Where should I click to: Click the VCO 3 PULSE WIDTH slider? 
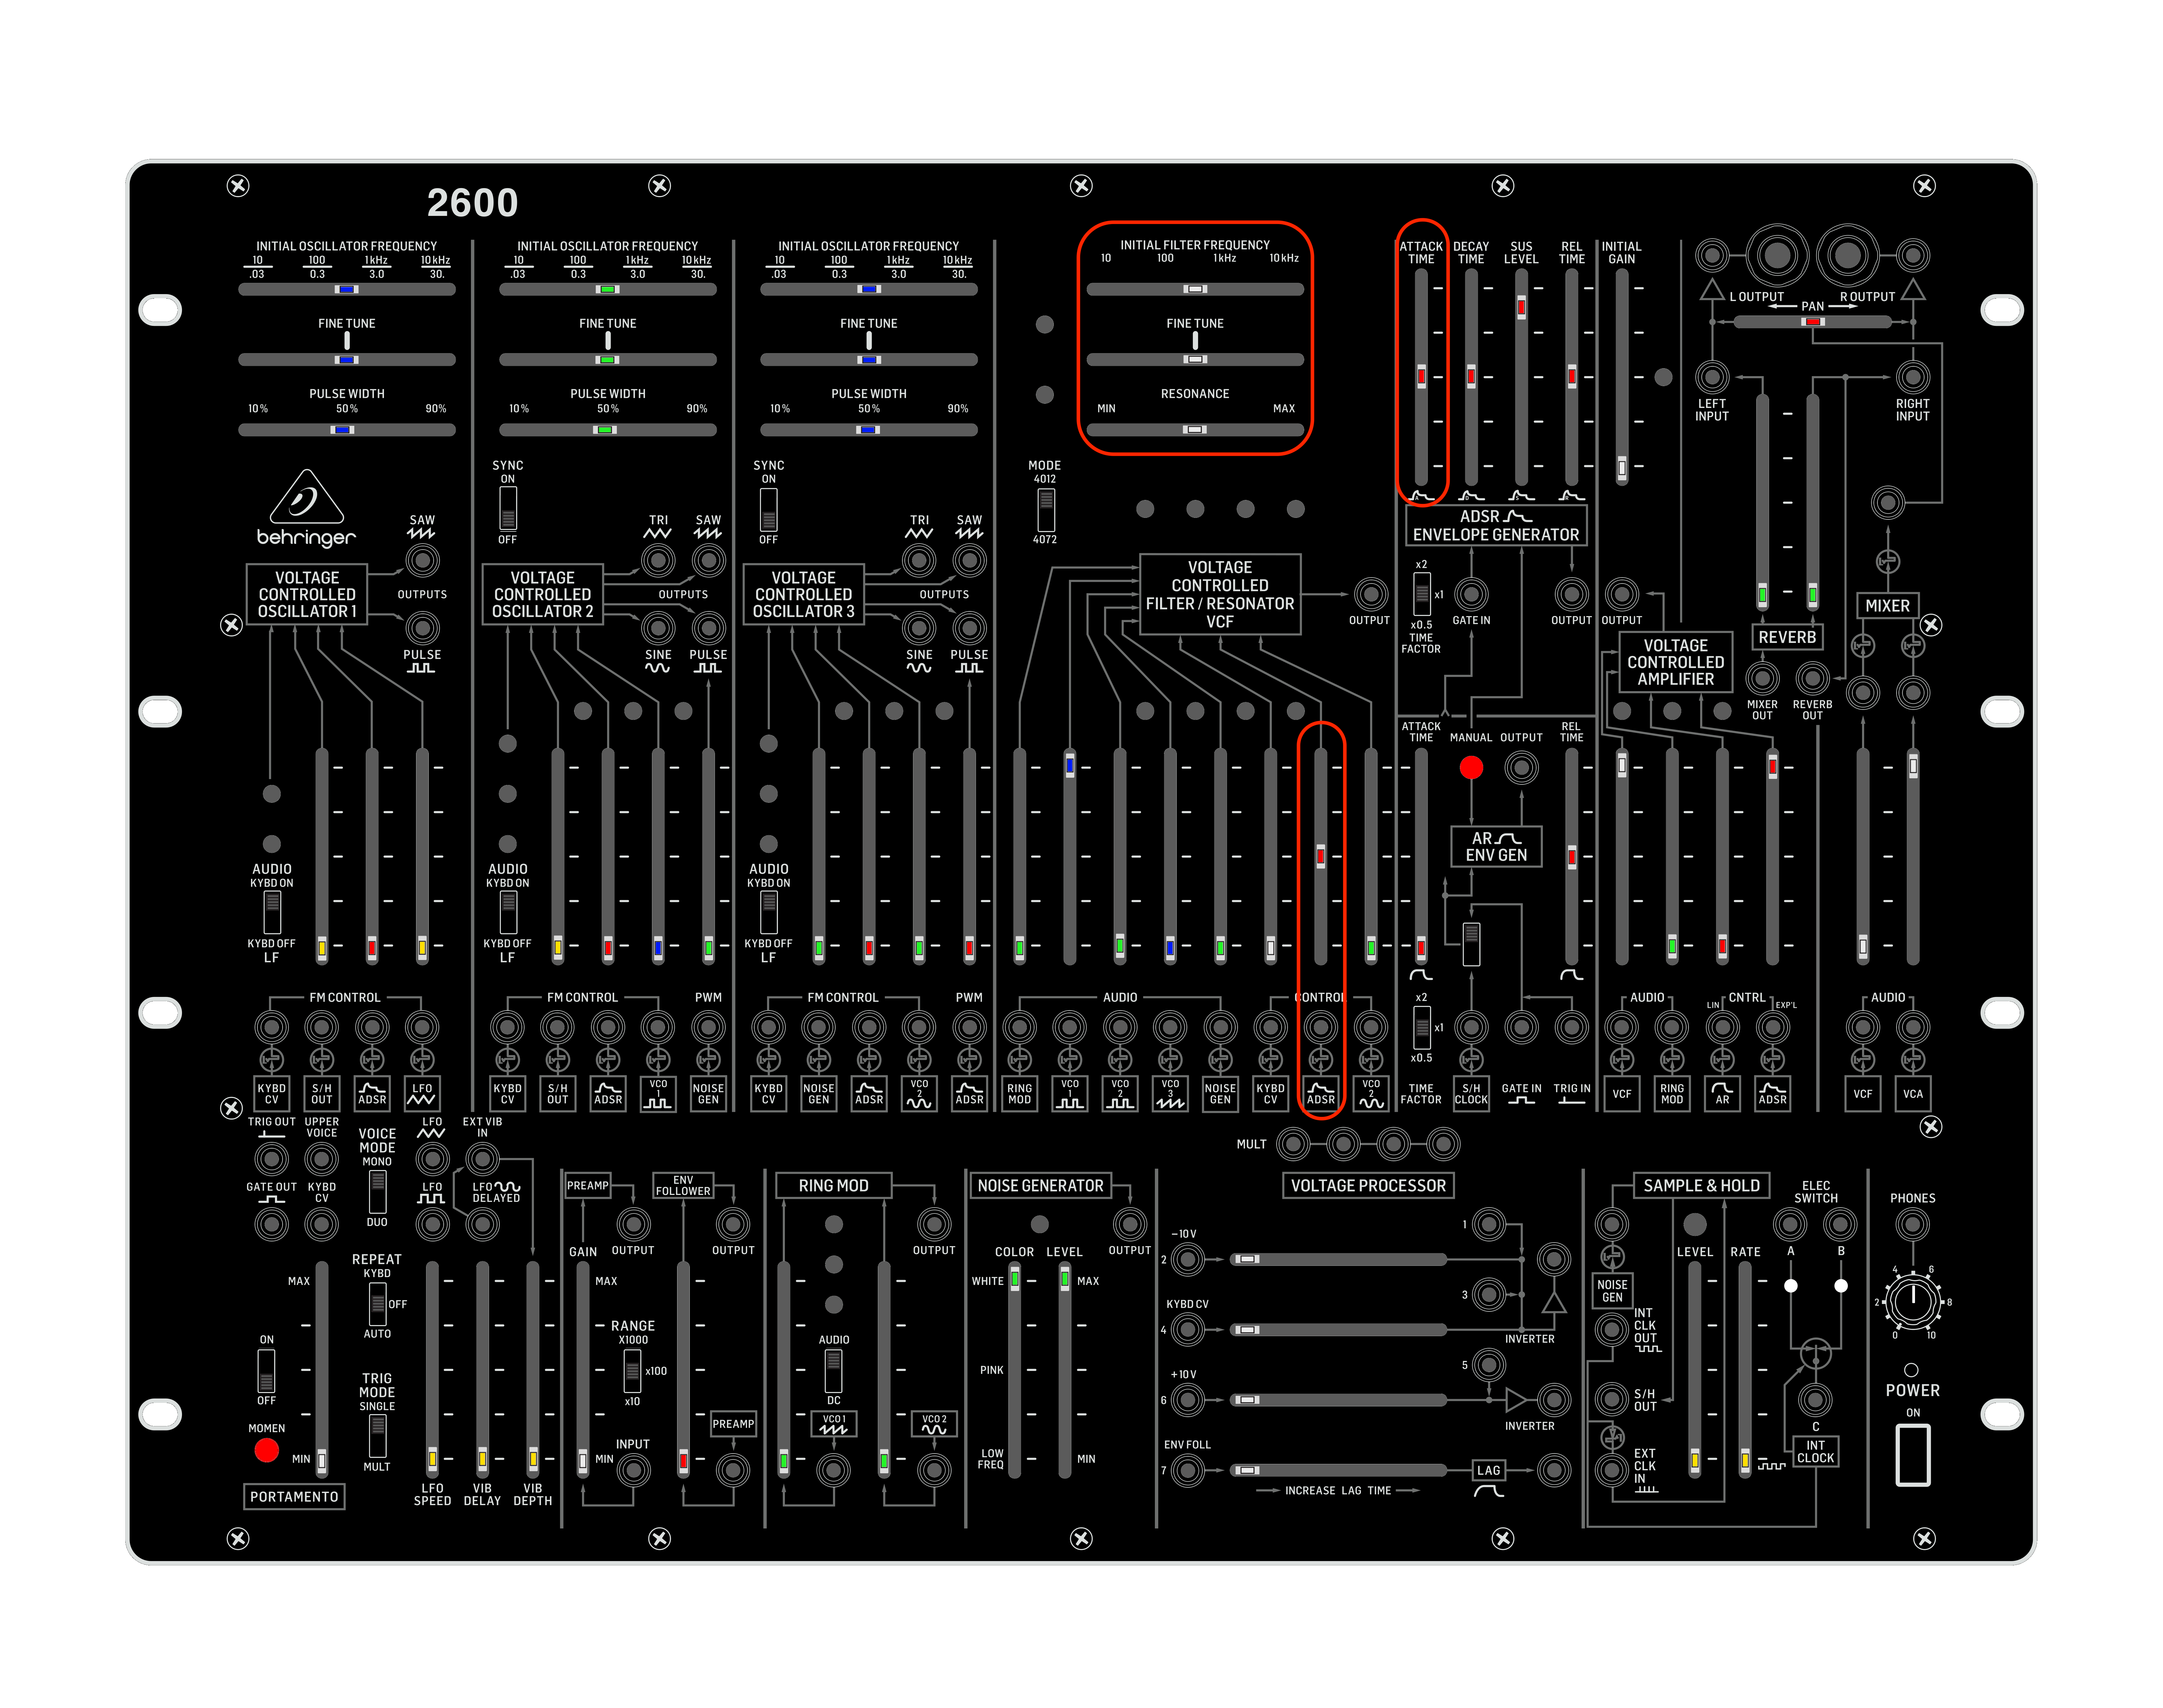[869, 430]
